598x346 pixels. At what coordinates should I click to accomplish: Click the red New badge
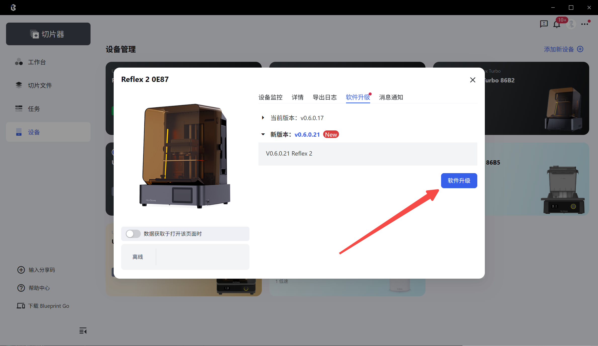pyautogui.click(x=331, y=134)
